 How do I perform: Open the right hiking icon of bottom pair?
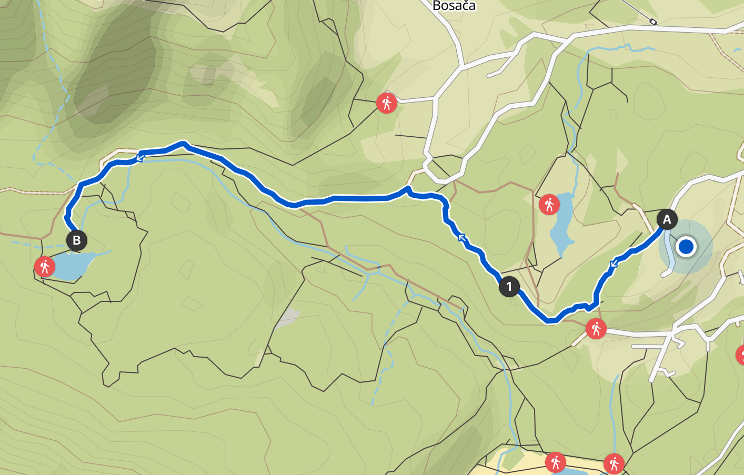pyautogui.click(x=614, y=464)
